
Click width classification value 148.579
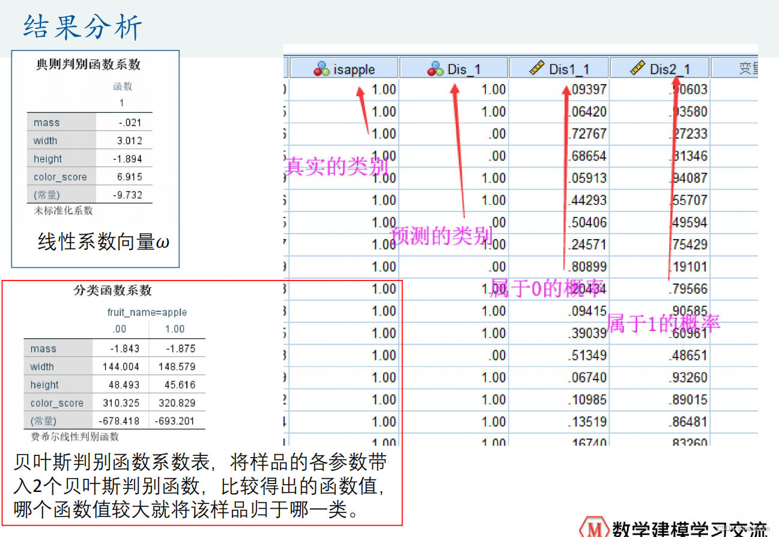(x=177, y=366)
